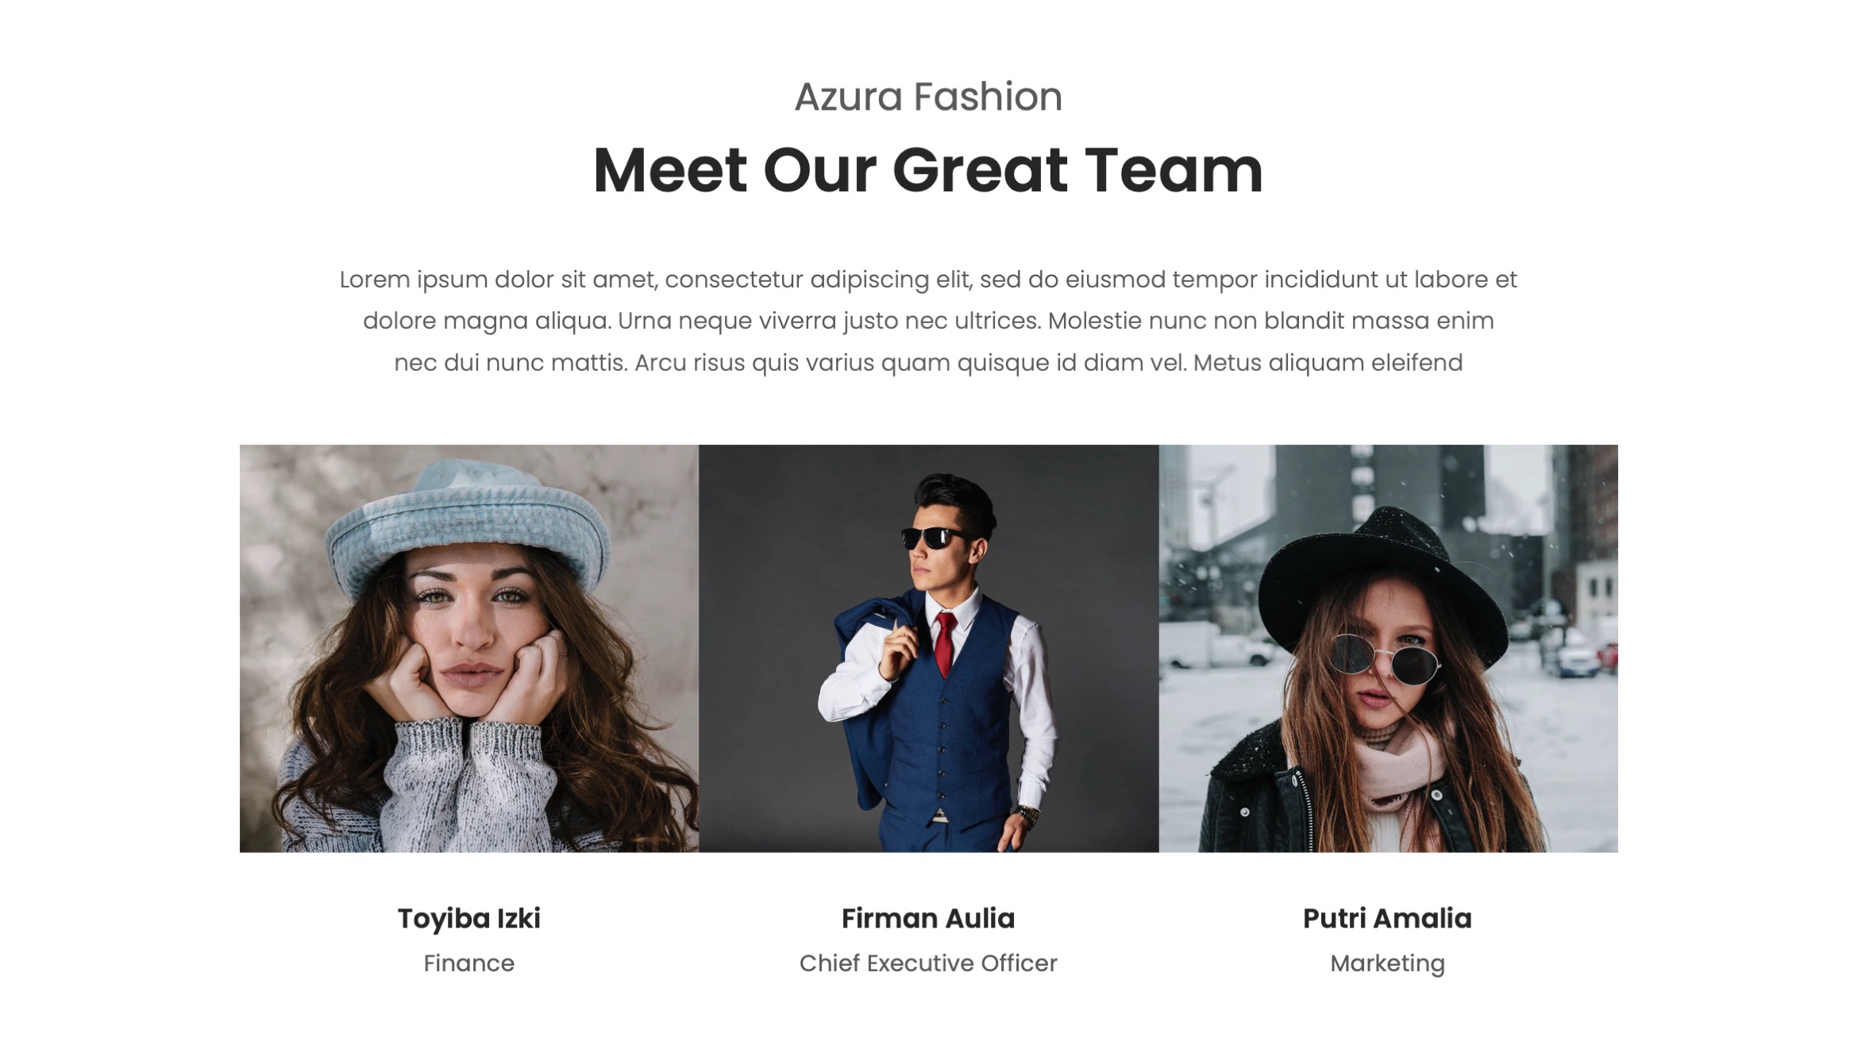Click the name Putri Amalia
Screen dimensions: 1858x1045
1387,918
